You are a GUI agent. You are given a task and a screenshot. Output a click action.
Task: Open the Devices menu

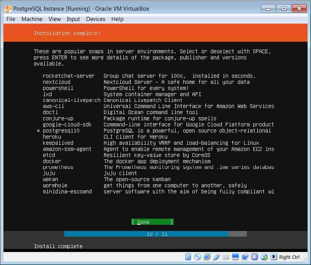(x=96, y=19)
